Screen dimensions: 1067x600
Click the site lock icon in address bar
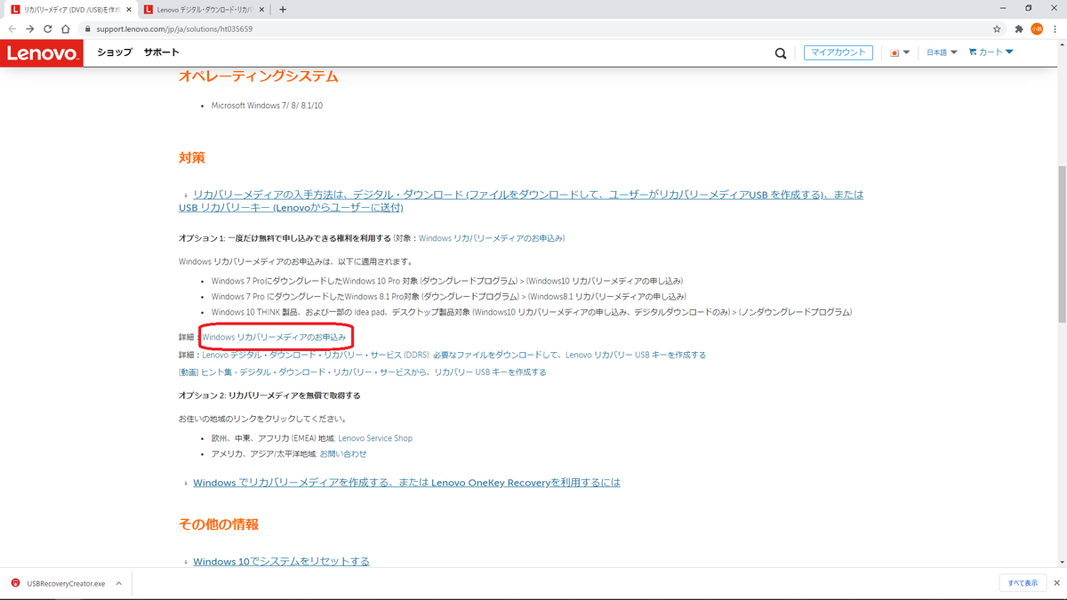pos(88,28)
